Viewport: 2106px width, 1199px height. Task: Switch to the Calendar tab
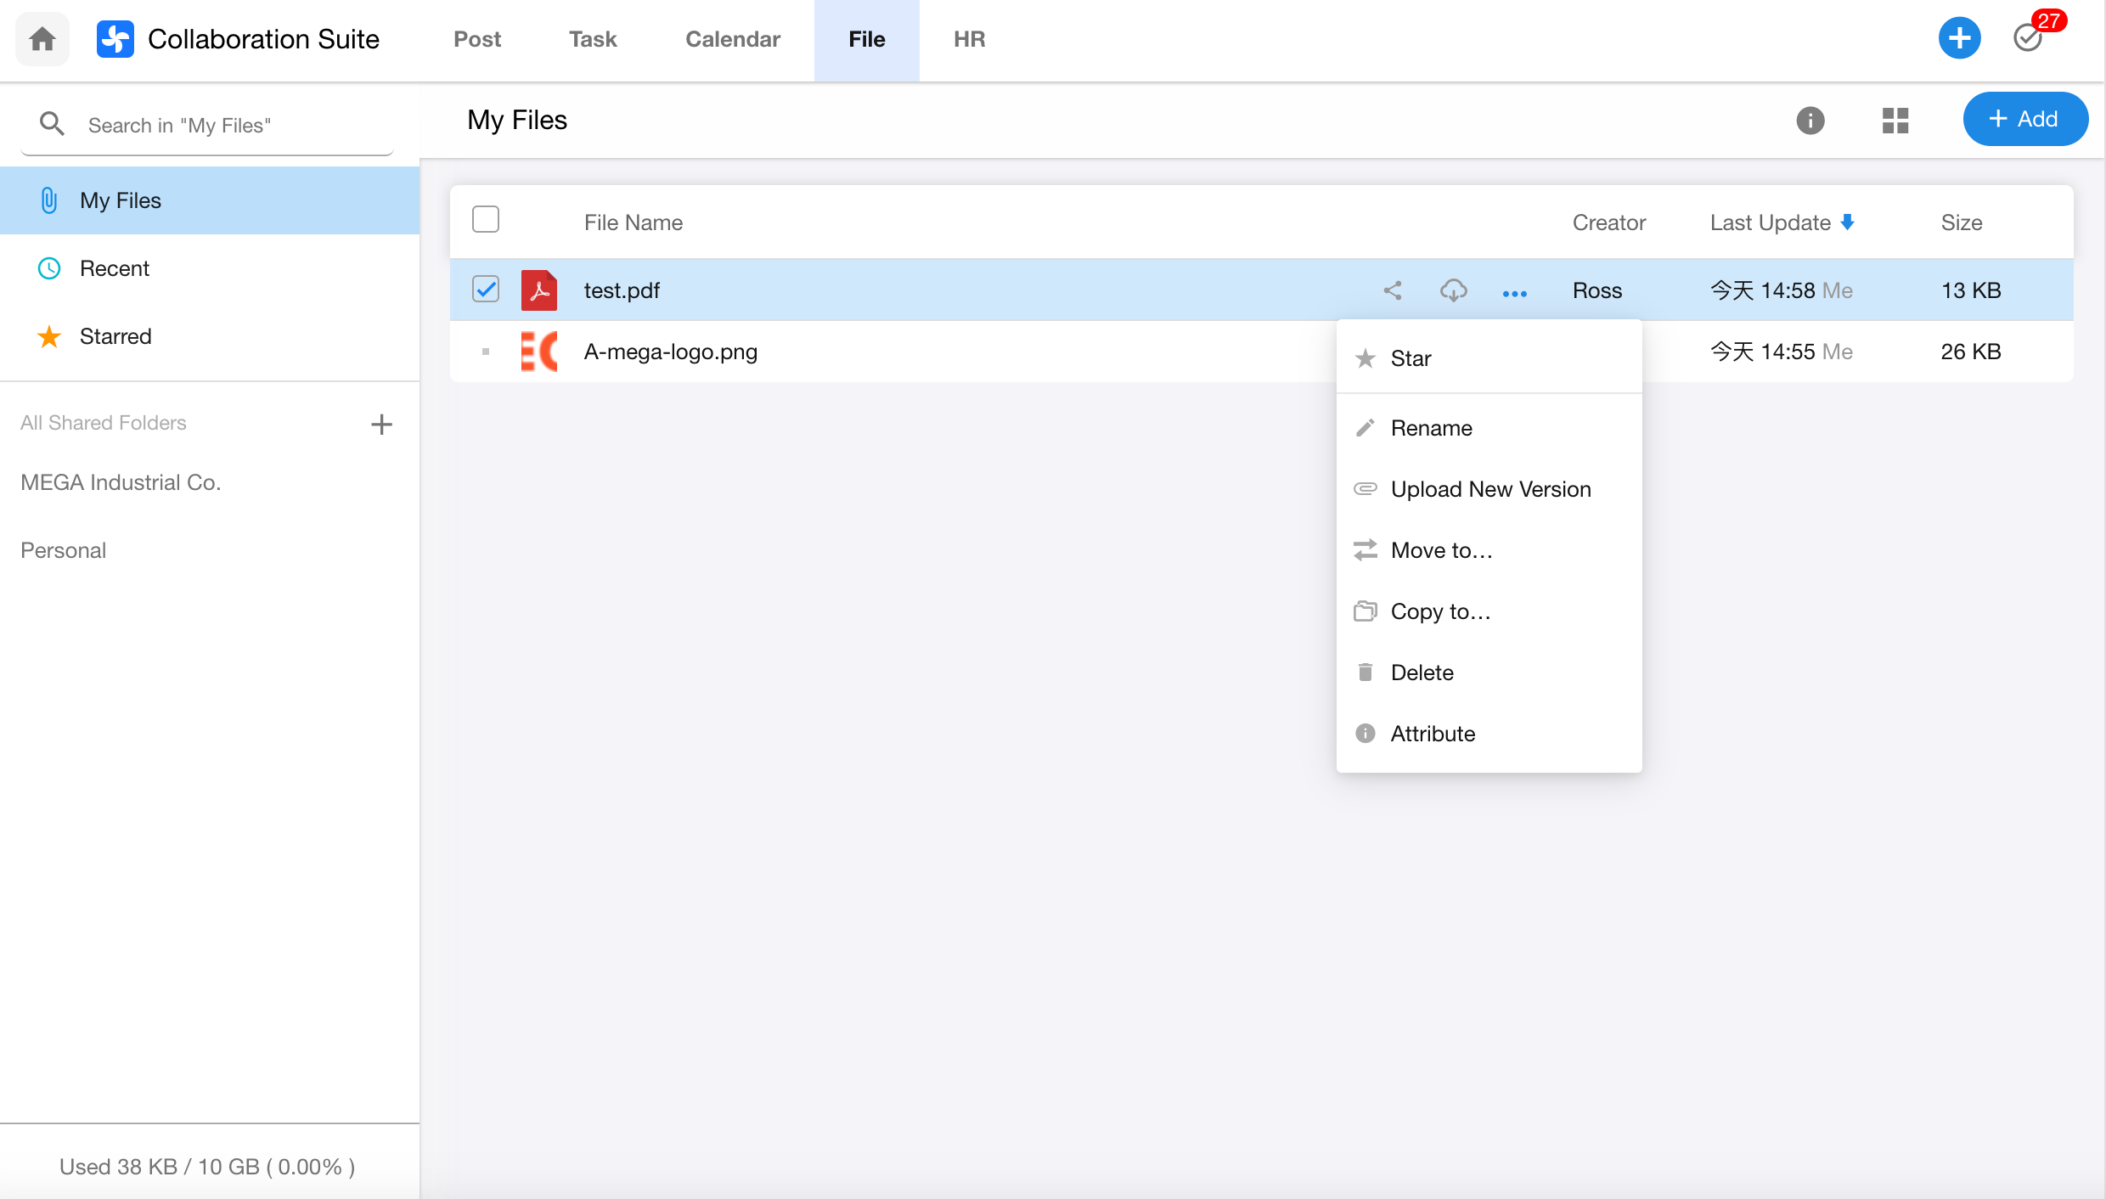click(x=732, y=39)
